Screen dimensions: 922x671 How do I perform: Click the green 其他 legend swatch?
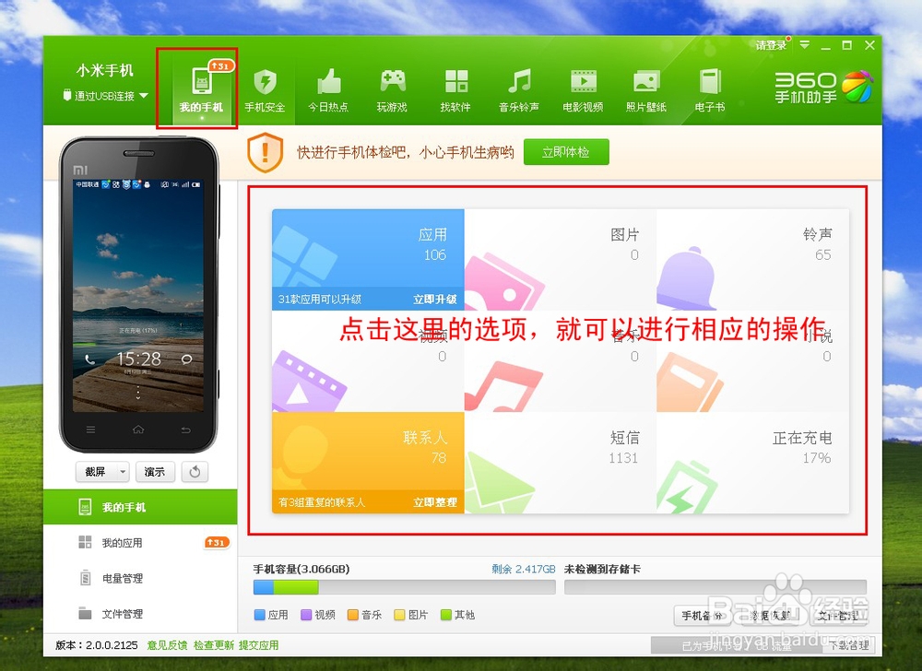[x=445, y=615]
